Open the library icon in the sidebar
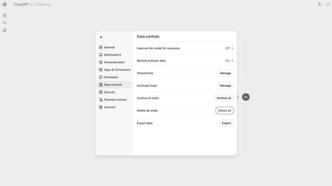This screenshot has height=186, width=332. coord(5,31)
